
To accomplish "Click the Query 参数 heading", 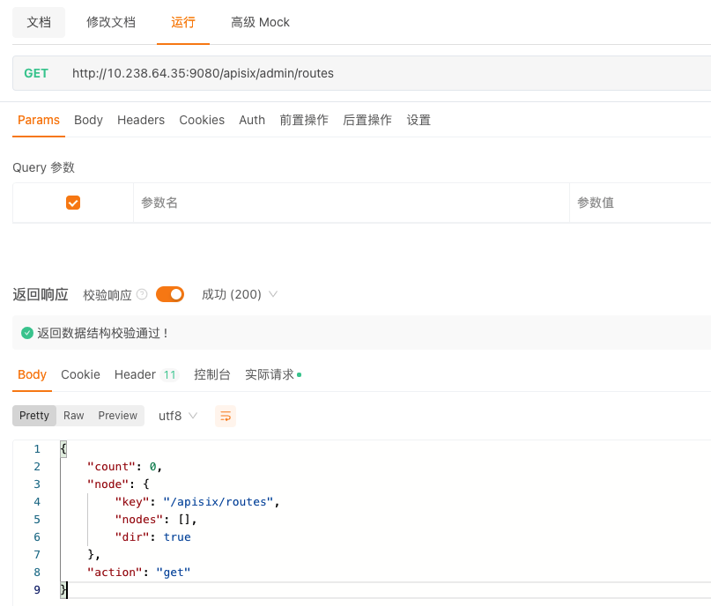I will [43, 167].
